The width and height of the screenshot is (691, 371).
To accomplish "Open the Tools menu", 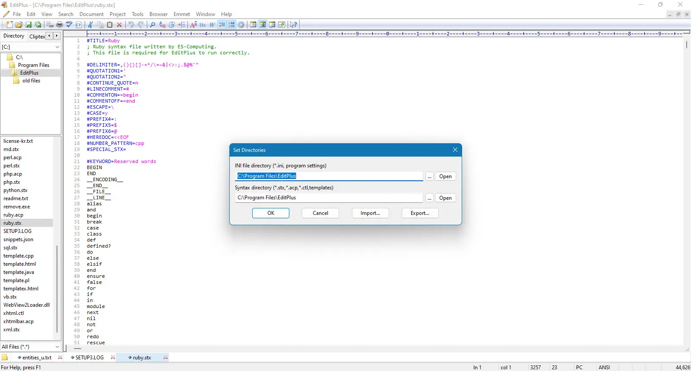I will coord(138,14).
